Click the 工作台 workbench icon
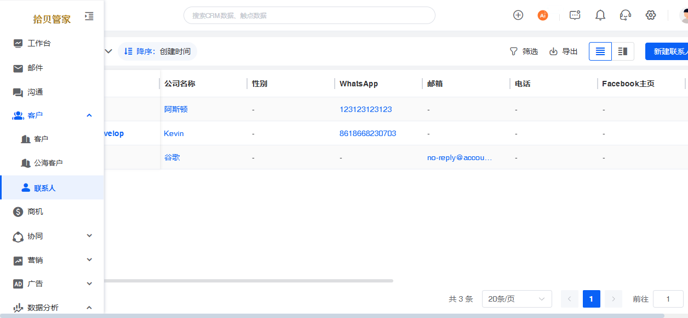Image resolution: width=688 pixels, height=318 pixels. click(18, 43)
